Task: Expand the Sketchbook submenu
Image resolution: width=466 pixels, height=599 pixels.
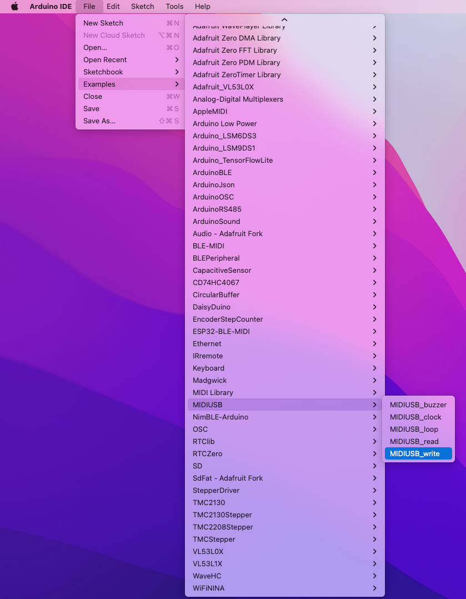Action: coord(131,72)
